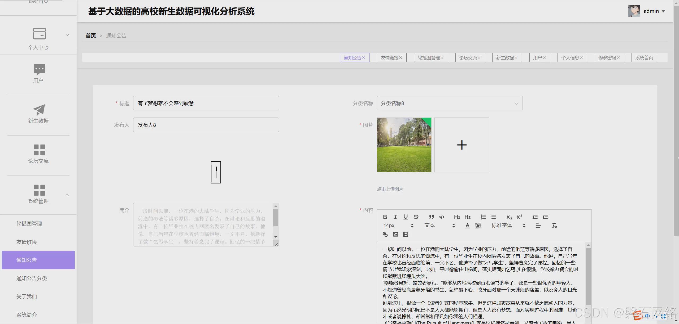Open the 新生数据 paper-plane icon
The height and width of the screenshot is (324, 679).
(x=39, y=110)
